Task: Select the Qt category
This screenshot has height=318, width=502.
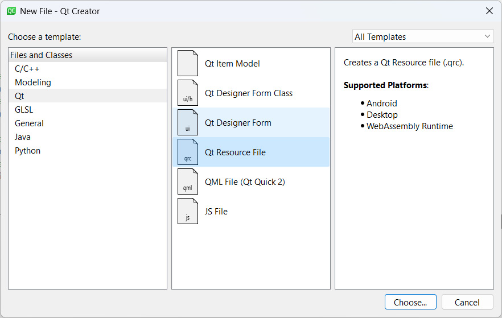Action: point(88,96)
